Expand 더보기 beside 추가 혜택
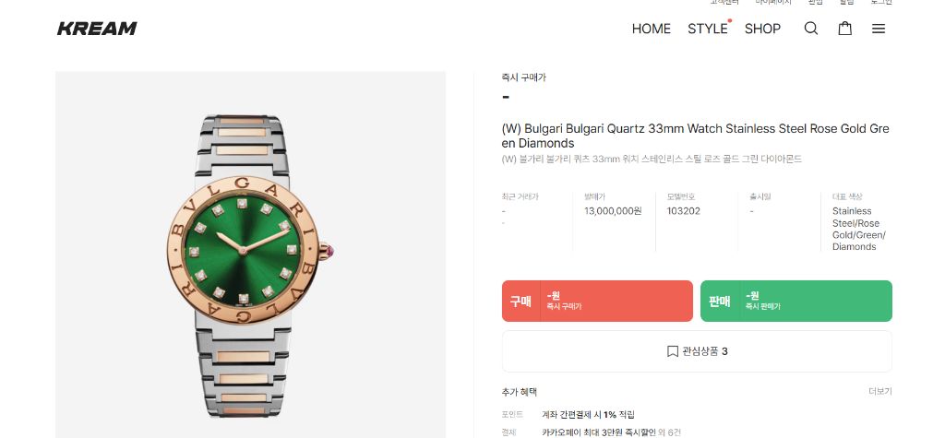This screenshot has width=945, height=438. [x=879, y=392]
